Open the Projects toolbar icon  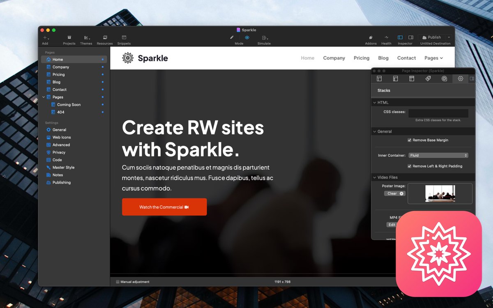coord(69,37)
